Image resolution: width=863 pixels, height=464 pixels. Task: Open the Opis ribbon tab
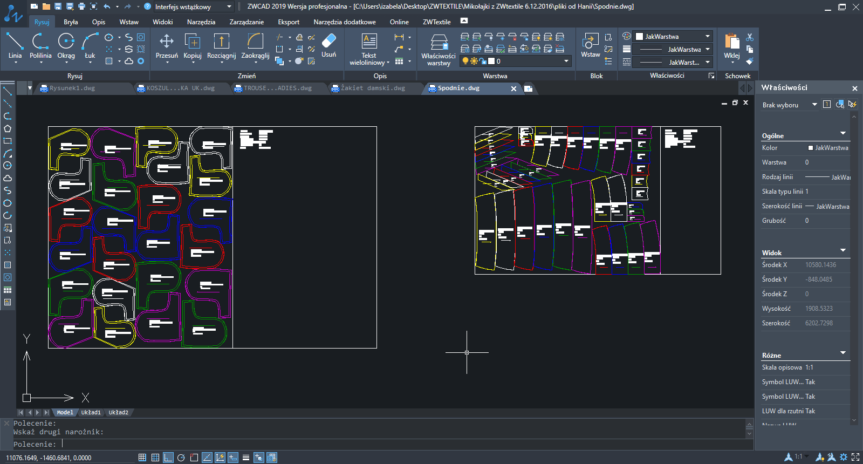99,22
